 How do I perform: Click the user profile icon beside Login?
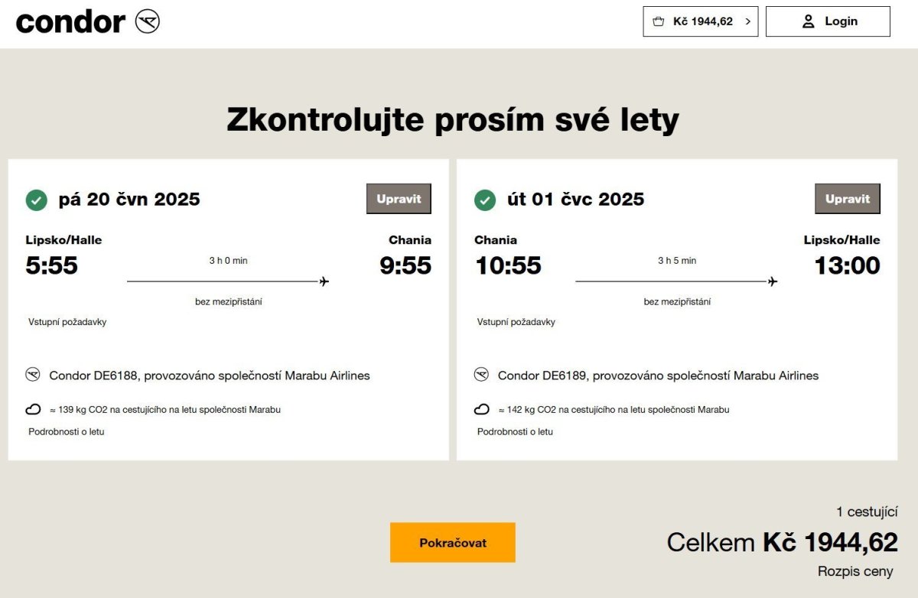pyautogui.click(x=808, y=21)
